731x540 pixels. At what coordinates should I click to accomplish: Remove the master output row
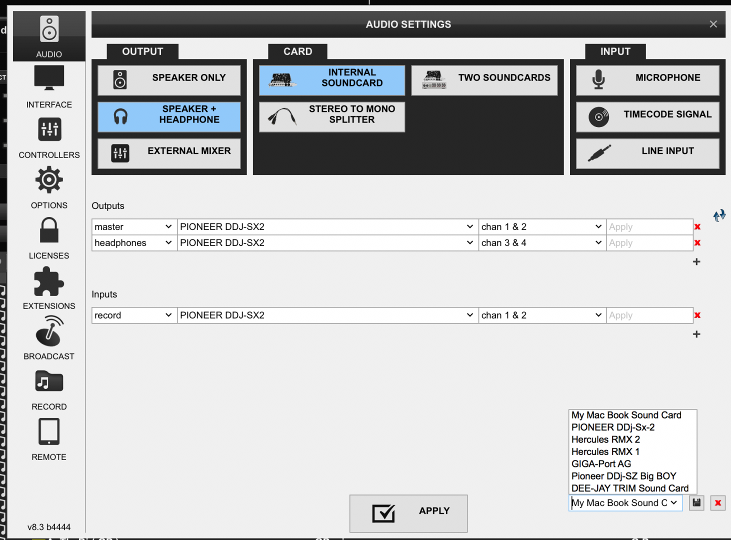point(697,227)
